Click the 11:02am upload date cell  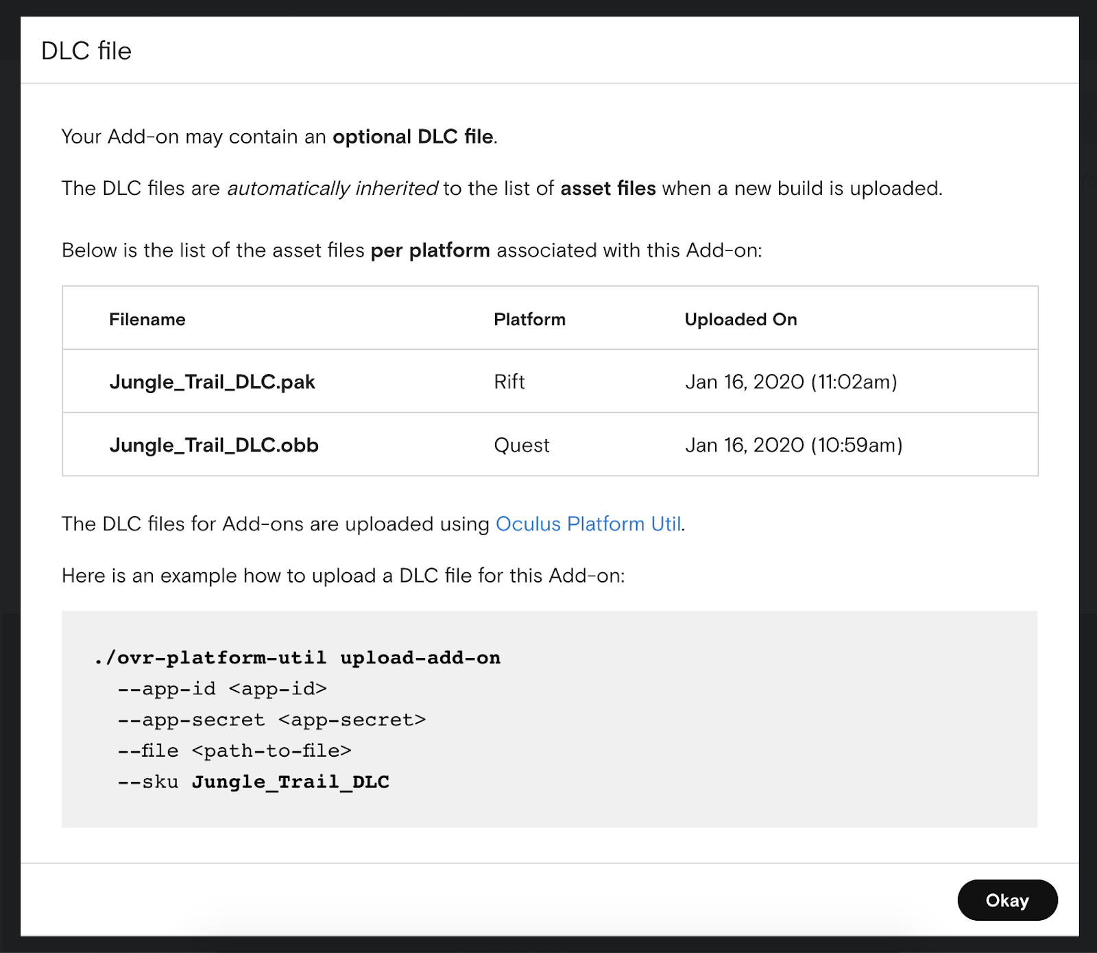(791, 382)
